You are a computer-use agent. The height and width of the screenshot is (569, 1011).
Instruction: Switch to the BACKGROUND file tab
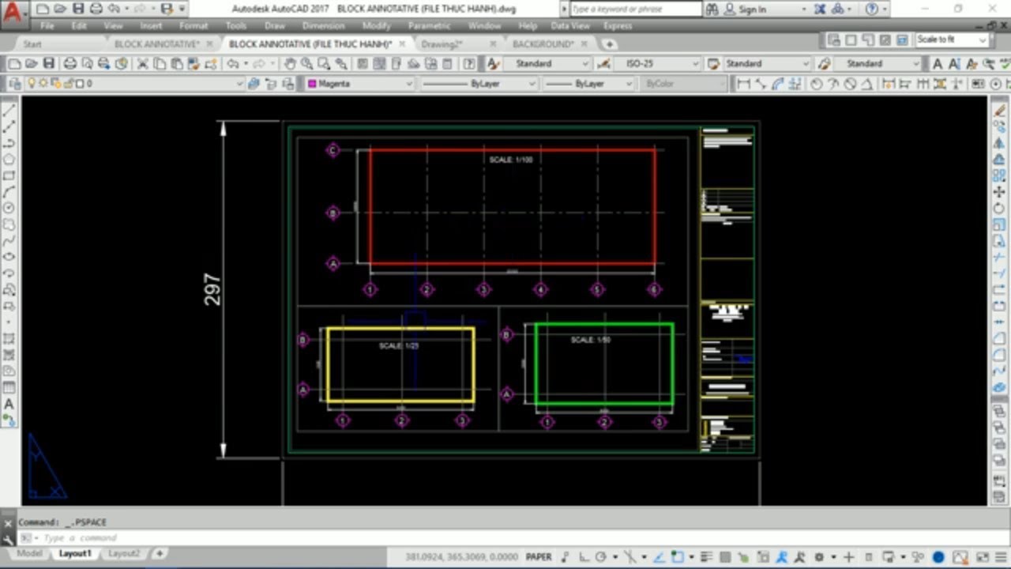pyautogui.click(x=543, y=43)
